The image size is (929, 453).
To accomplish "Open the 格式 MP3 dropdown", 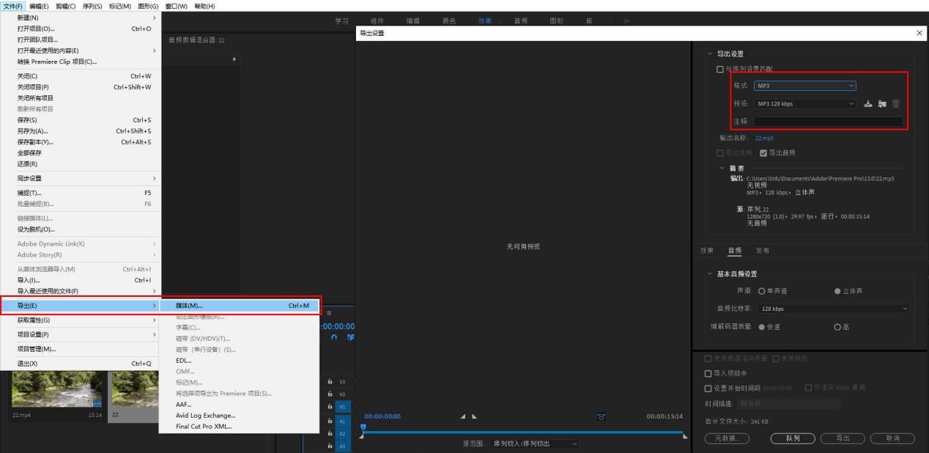I will click(805, 86).
